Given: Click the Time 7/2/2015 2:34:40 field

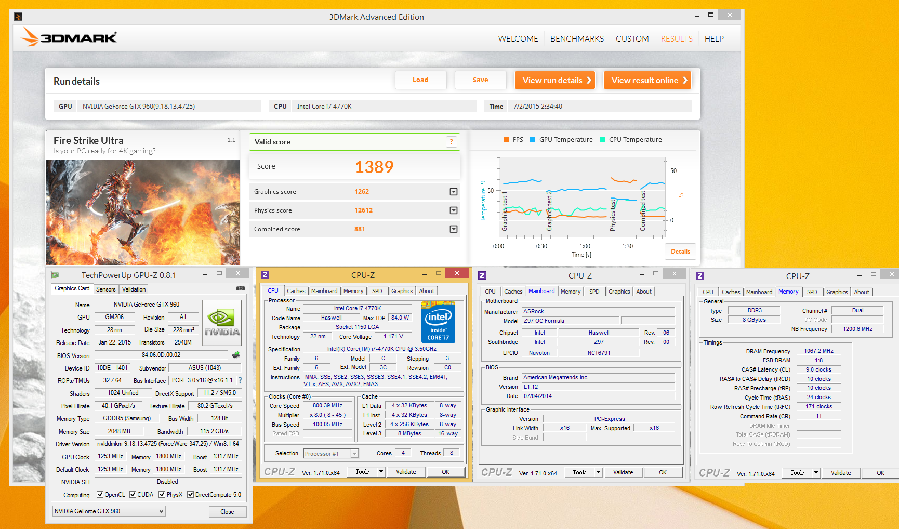Looking at the screenshot, I should [x=599, y=106].
